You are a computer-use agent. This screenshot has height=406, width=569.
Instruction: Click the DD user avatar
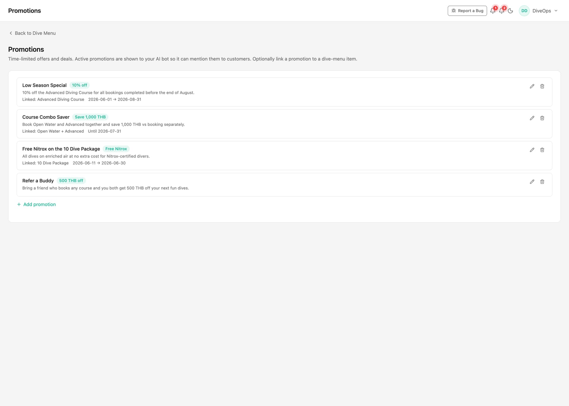[x=524, y=11]
